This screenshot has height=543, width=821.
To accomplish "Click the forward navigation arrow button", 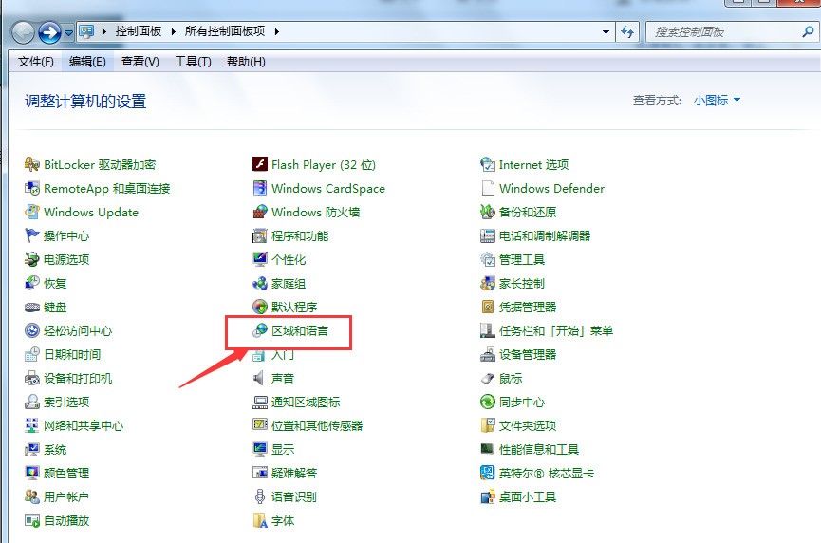I will 49,32.
